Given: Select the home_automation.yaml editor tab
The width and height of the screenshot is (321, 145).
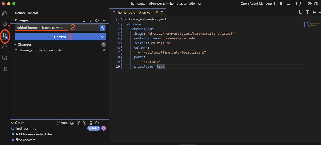Looking at the screenshot, I should click(138, 12).
